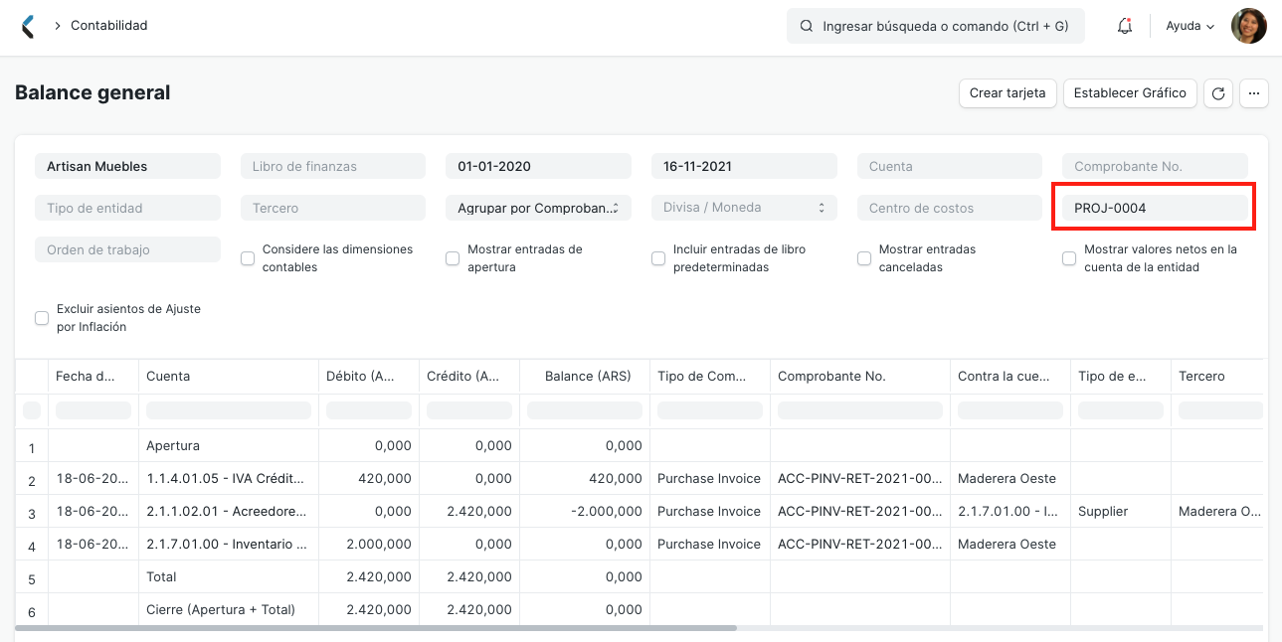Click the Cuenta filter field
Image resolution: width=1282 pixels, height=642 pixels.
(950, 166)
